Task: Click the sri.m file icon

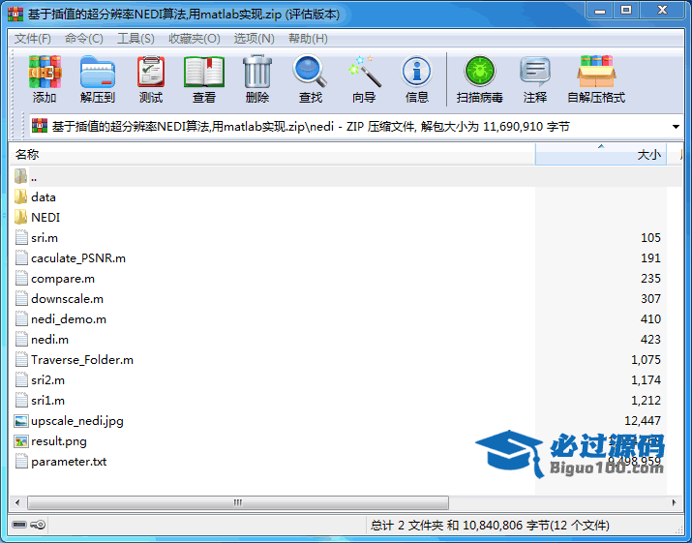Action: point(21,237)
